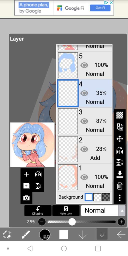Delete layer using trash can icon

120,186
